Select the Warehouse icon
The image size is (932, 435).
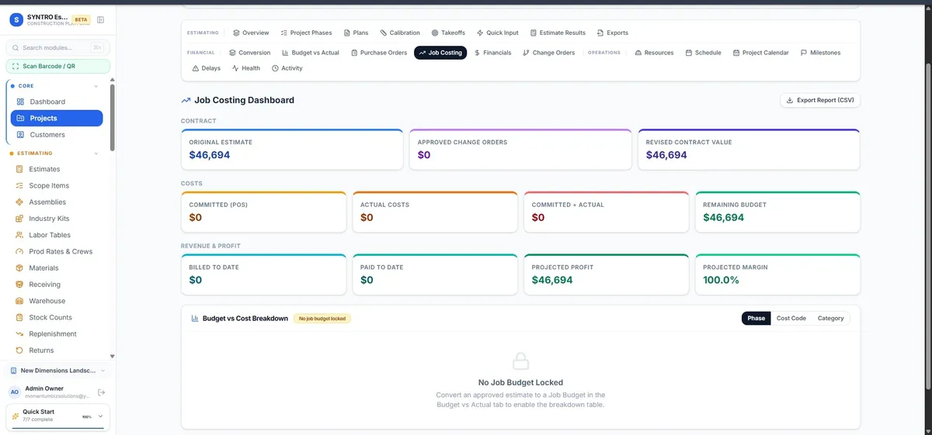(20, 301)
